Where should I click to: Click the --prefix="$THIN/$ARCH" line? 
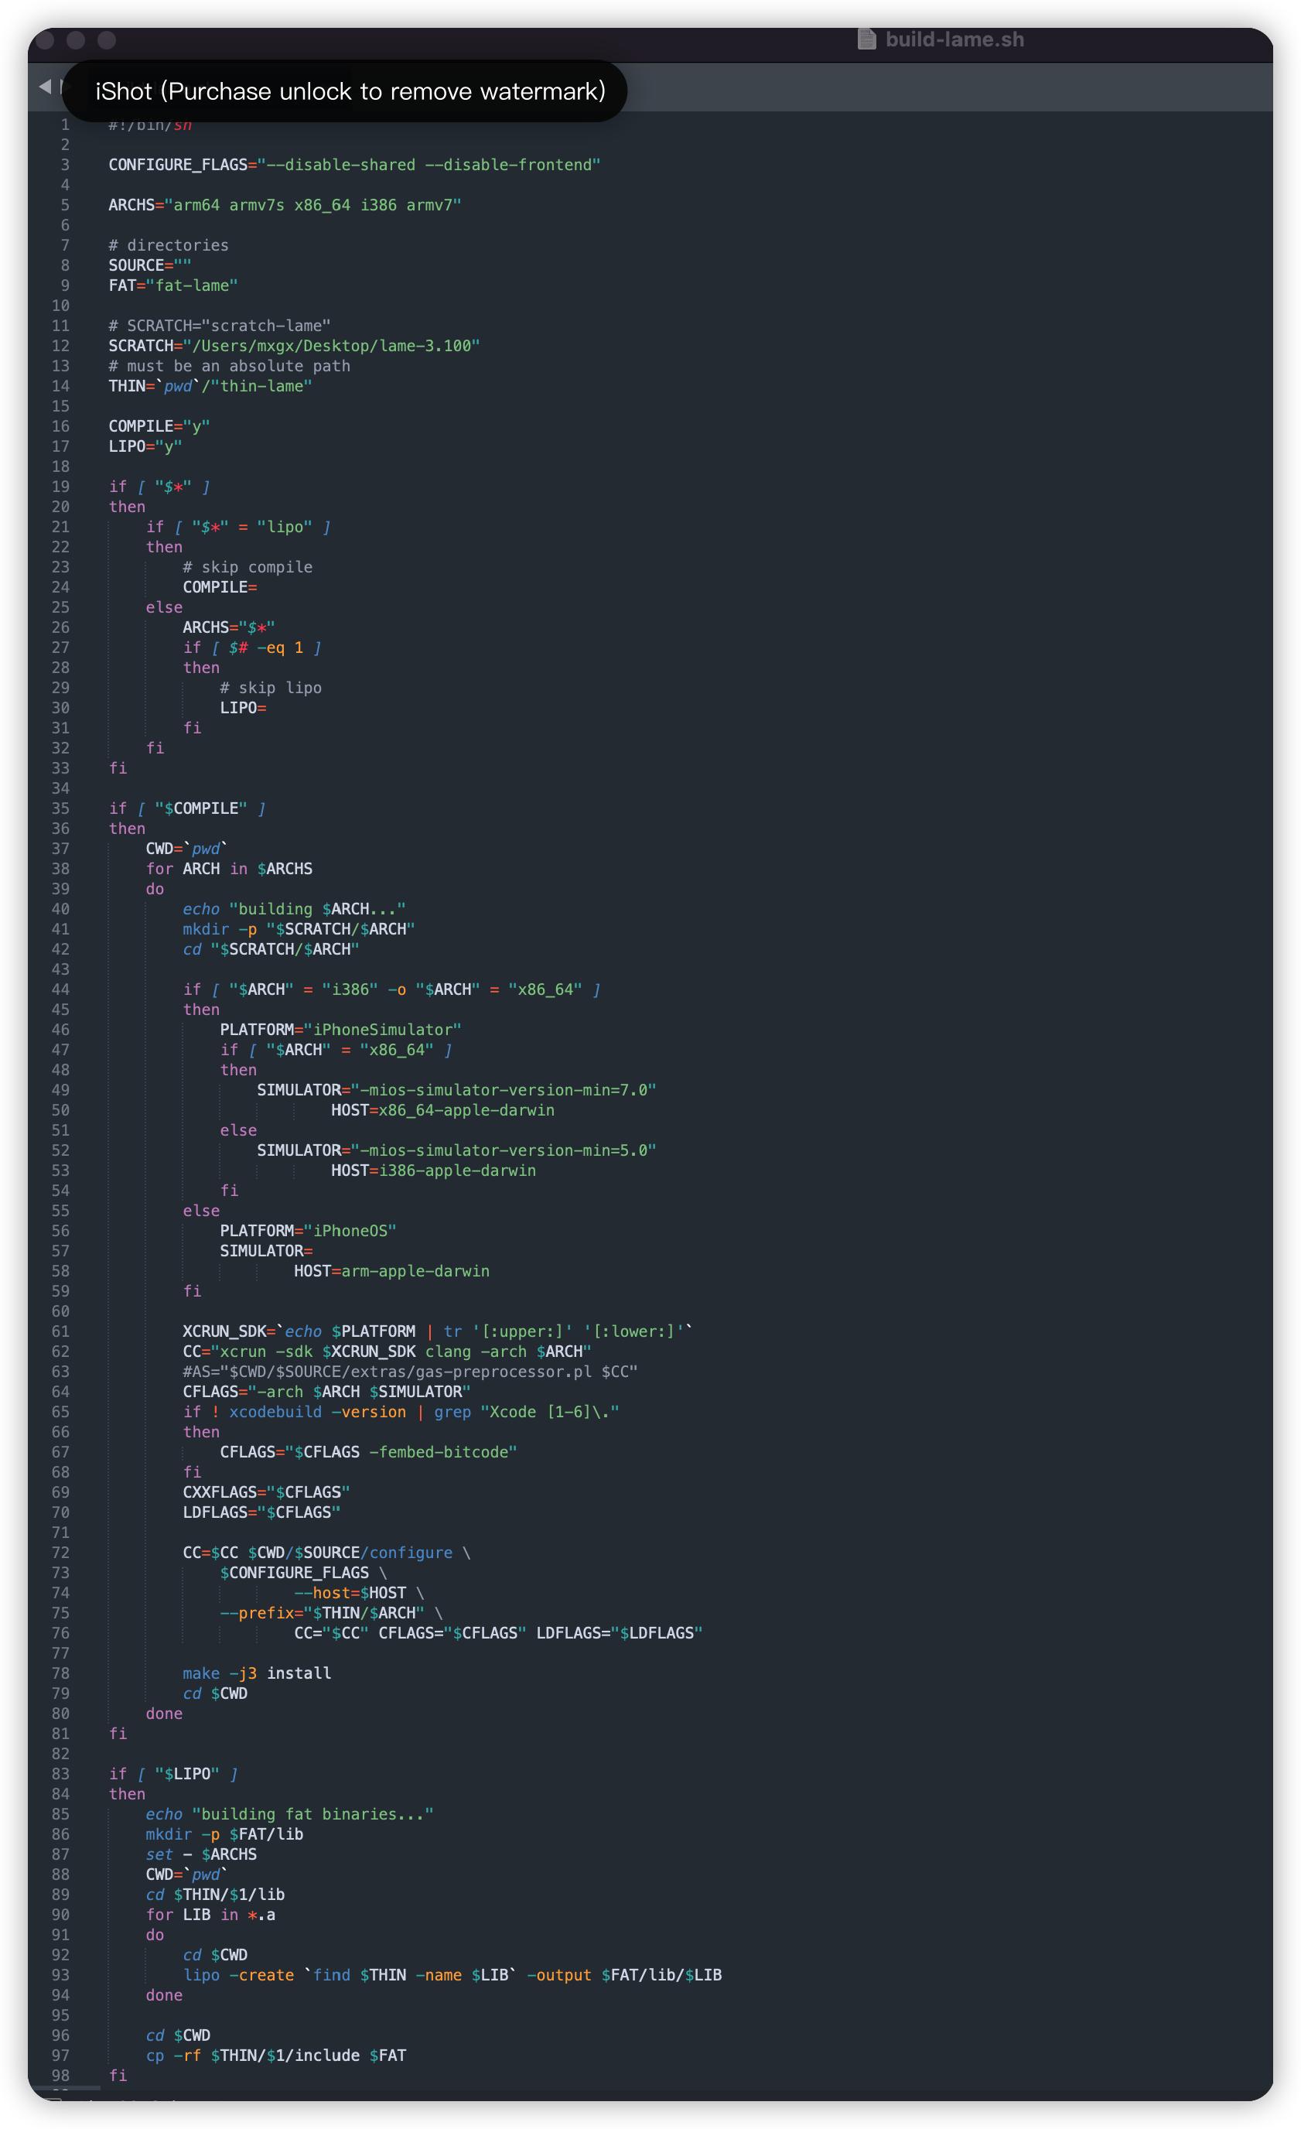(331, 1613)
